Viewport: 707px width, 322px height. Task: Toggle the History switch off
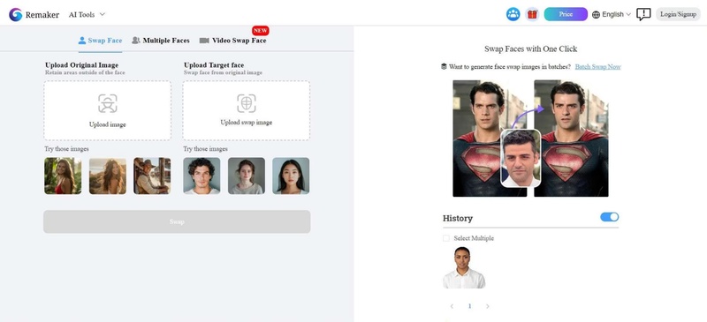pyautogui.click(x=609, y=217)
